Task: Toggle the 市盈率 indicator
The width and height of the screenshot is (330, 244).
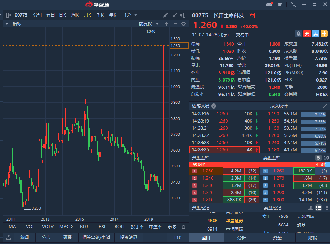Action: tap(155, 227)
